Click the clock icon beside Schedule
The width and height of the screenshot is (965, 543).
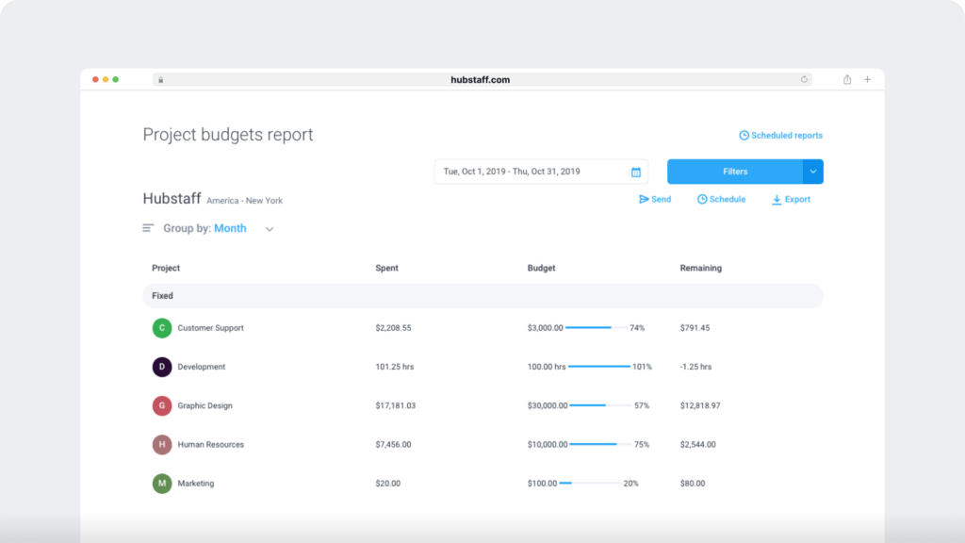tap(700, 199)
